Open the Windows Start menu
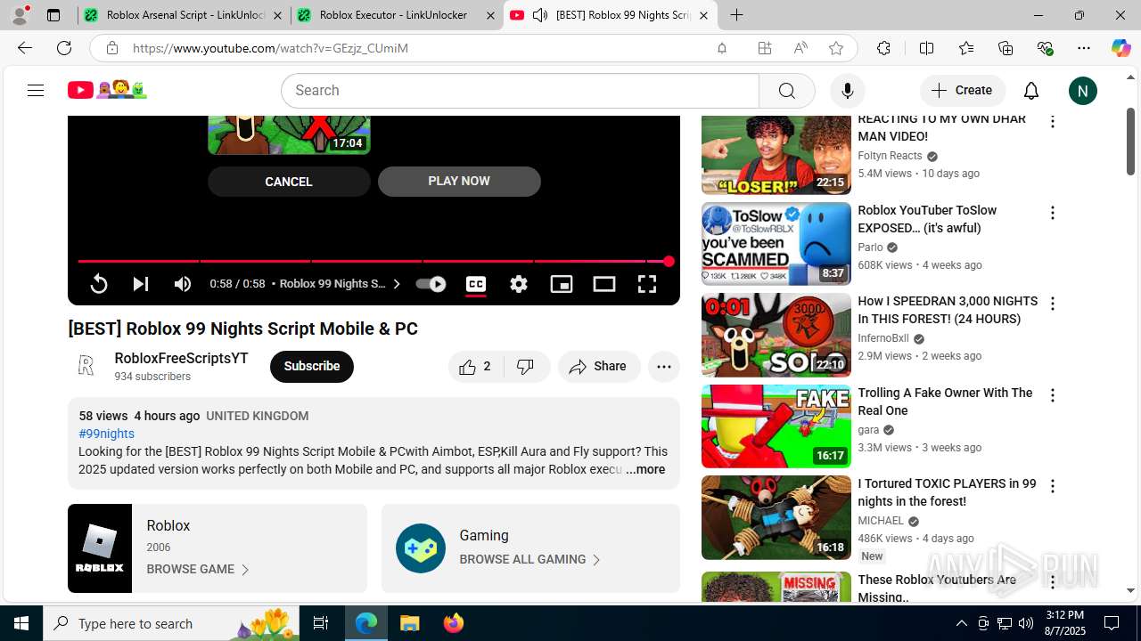 pyautogui.click(x=21, y=623)
